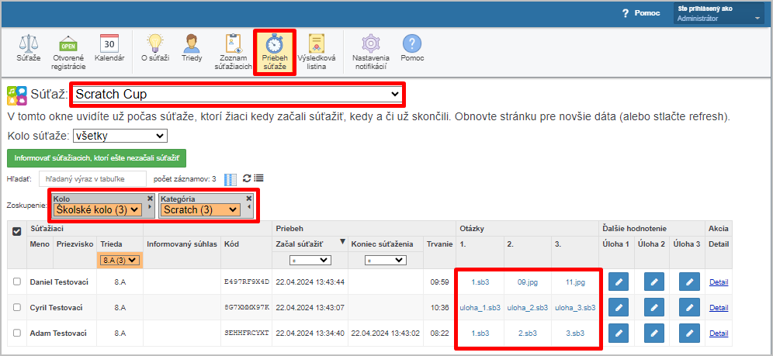Download 09.jpg from Daniel's row
Viewport: 773px width, 356px height.
pos(528,282)
